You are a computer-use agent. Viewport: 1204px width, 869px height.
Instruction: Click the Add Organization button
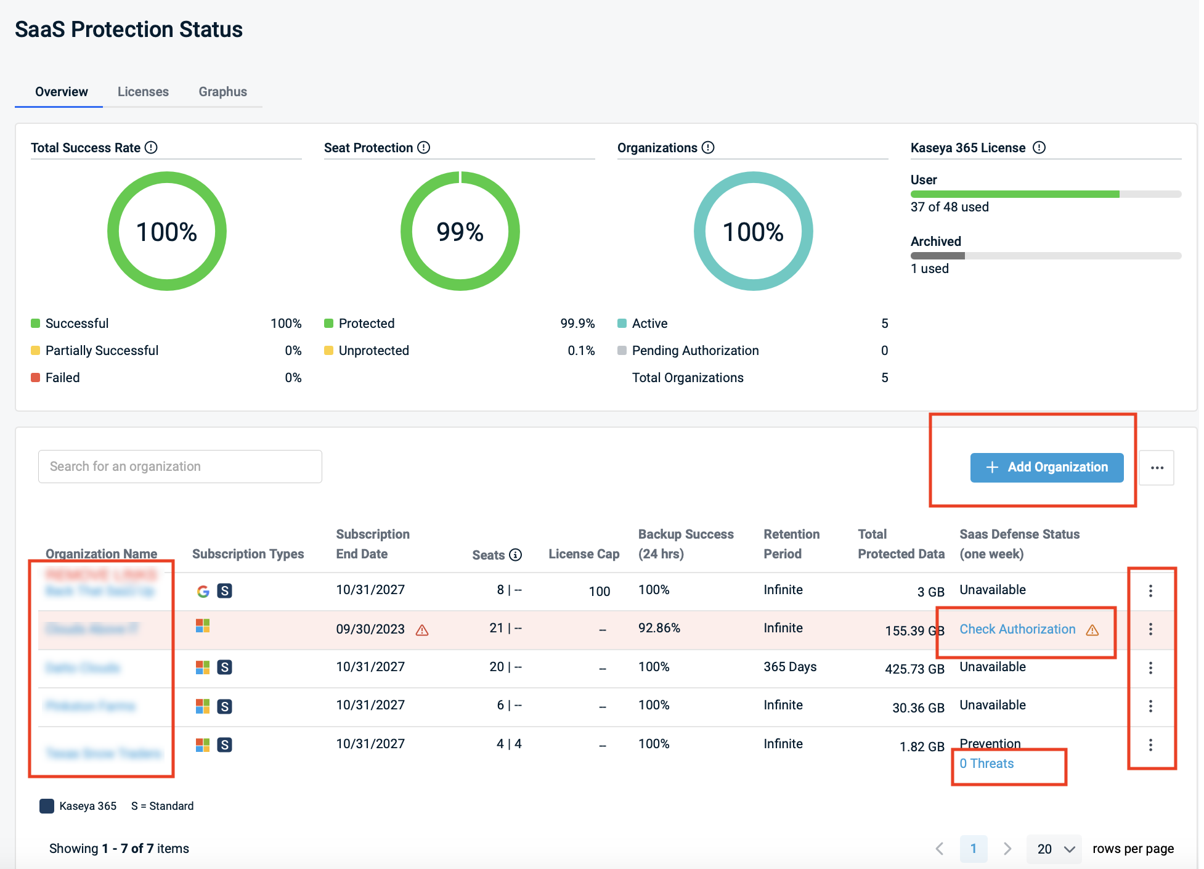coord(1046,468)
